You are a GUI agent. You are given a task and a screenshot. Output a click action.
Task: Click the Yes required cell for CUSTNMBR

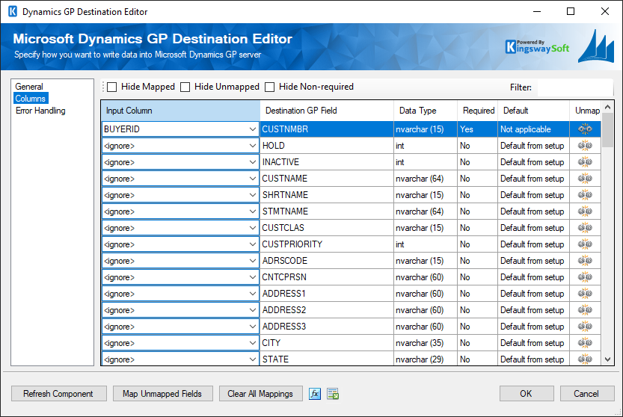click(x=478, y=129)
